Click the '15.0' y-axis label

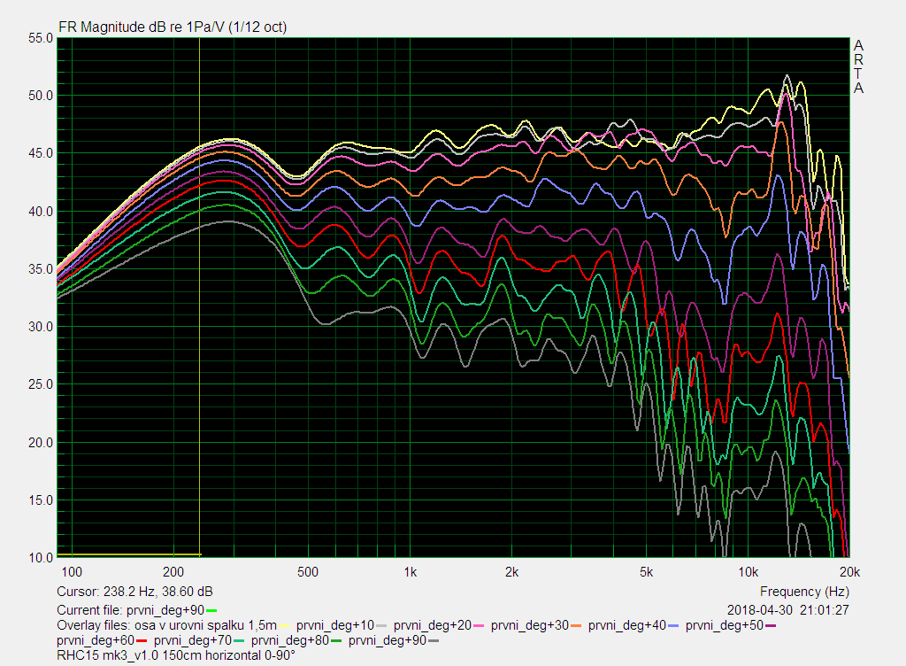click(41, 500)
